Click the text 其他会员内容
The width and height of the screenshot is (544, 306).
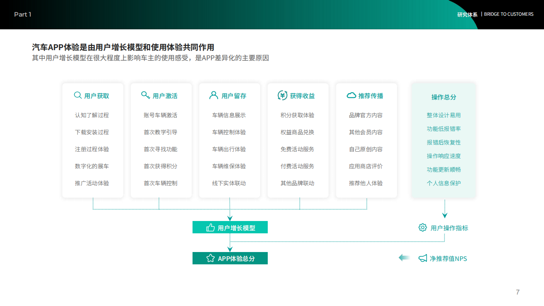(x=366, y=132)
